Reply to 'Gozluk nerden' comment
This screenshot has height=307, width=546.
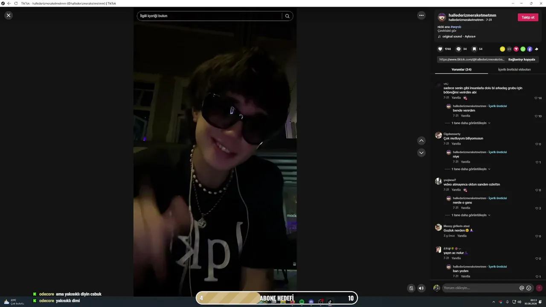(x=462, y=236)
